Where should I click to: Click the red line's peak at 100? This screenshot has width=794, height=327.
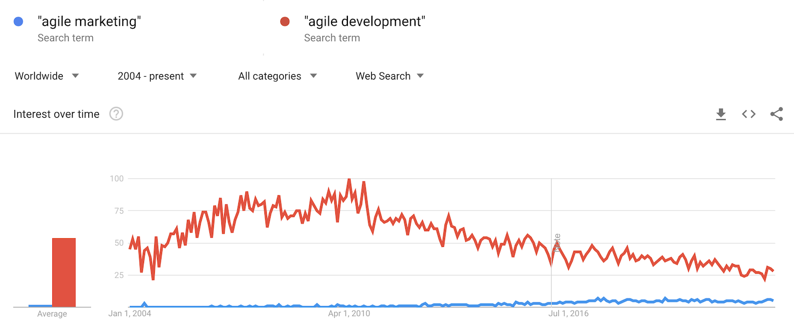[349, 179]
